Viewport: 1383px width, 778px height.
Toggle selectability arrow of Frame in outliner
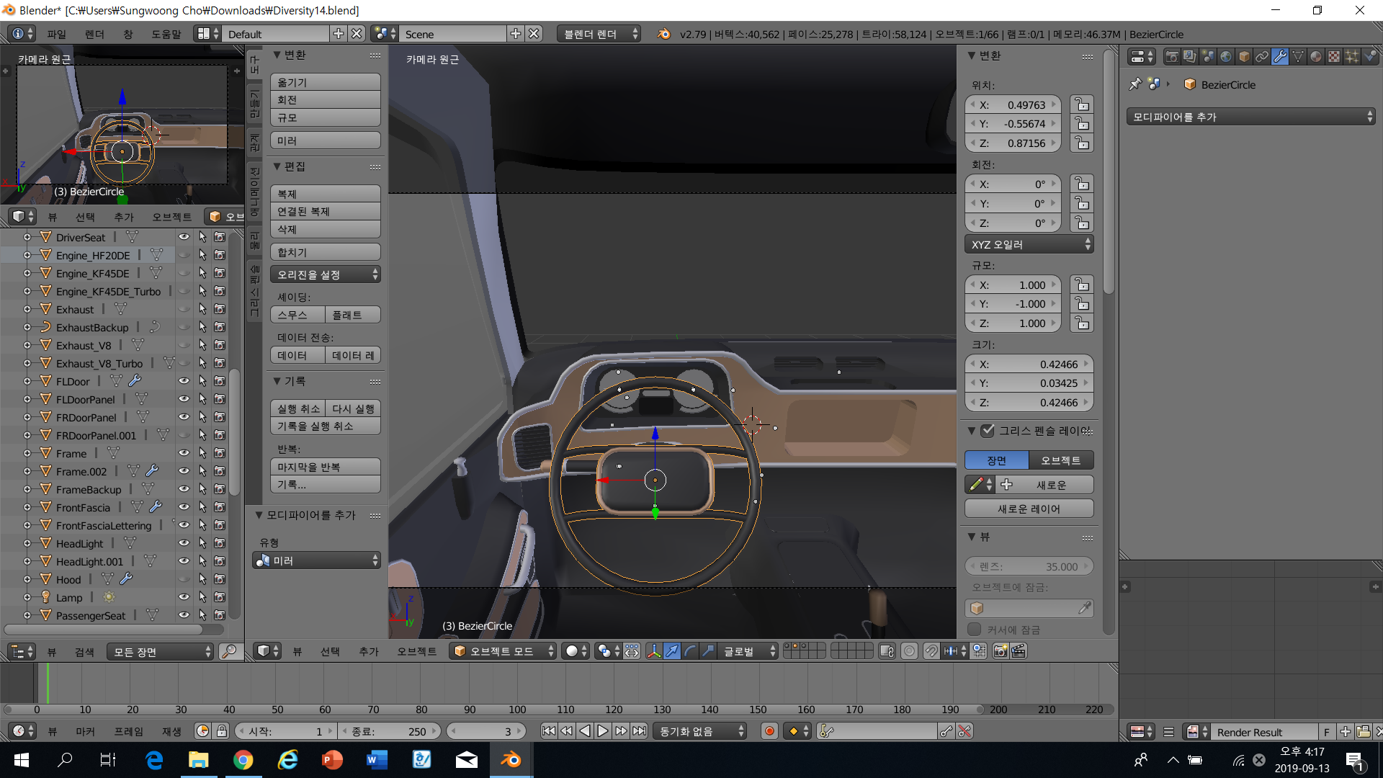tap(202, 453)
